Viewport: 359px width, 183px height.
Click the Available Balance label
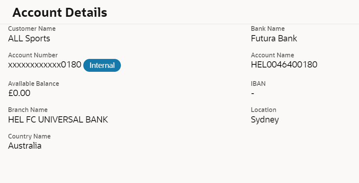[x=34, y=84]
